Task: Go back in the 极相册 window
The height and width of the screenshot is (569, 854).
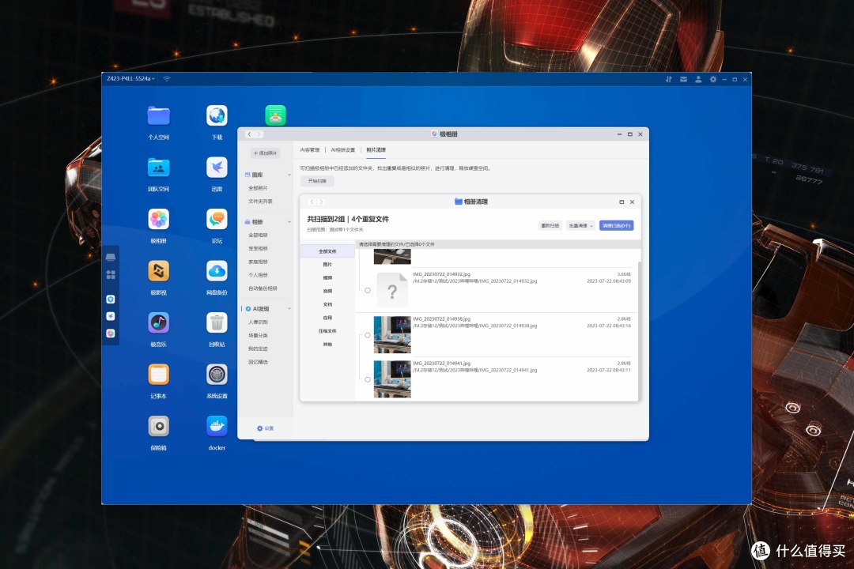Action: [x=249, y=134]
